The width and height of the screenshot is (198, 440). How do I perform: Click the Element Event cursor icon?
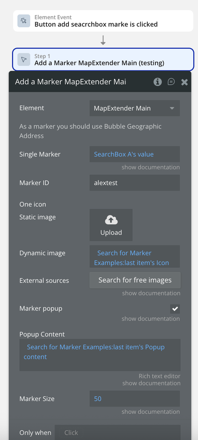point(24,21)
